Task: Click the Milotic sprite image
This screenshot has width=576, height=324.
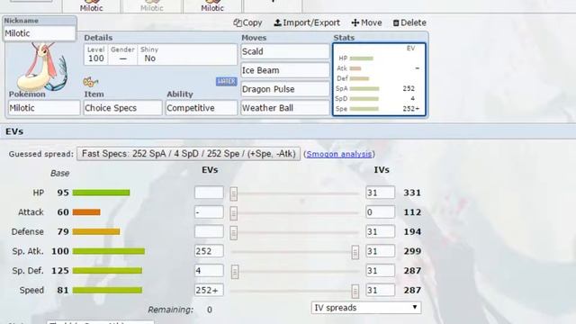Action: coord(43,66)
